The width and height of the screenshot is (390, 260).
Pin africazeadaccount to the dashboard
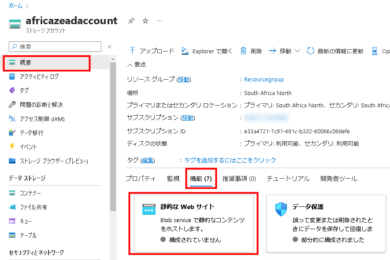[131, 21]
